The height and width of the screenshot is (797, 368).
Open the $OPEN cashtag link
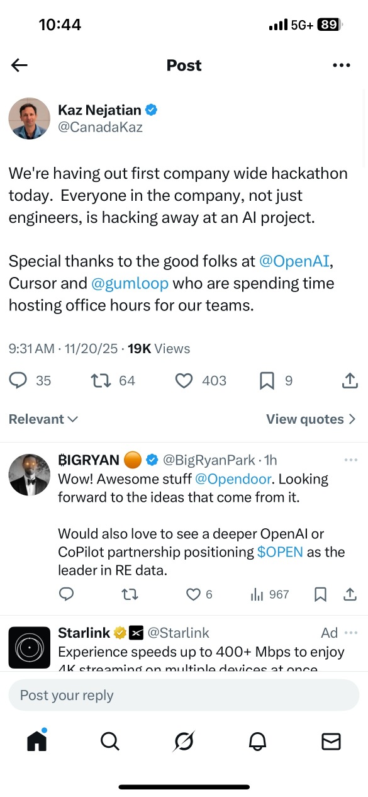click(280, 552)
